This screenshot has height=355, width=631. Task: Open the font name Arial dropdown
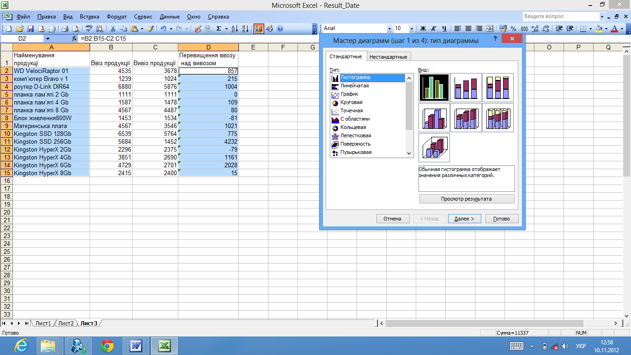[389, 29]
